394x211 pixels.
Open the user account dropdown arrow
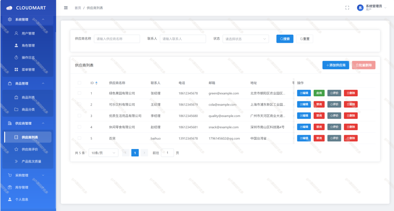[x=386, y=8]
